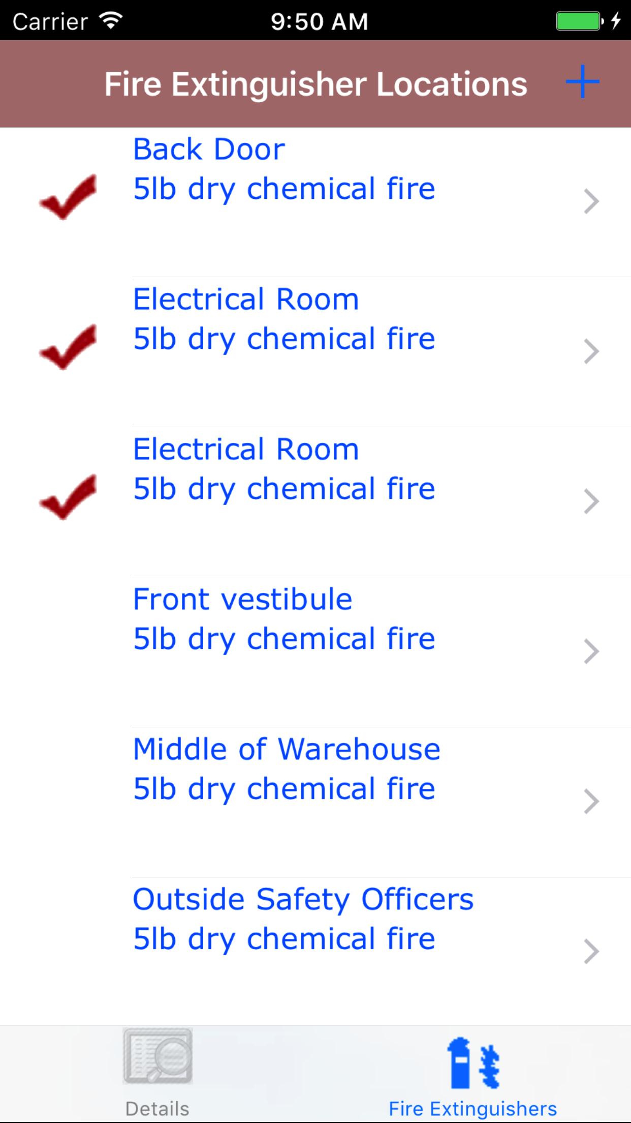Tap the blue plus add icon
631x1123 pixels.
pyautogui.click(x=582, y=82)
